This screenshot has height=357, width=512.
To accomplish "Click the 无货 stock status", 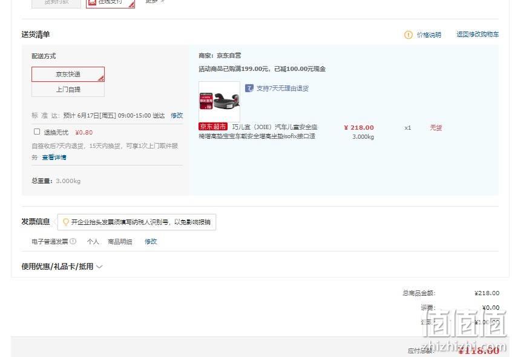I will [x=436, y=127].
